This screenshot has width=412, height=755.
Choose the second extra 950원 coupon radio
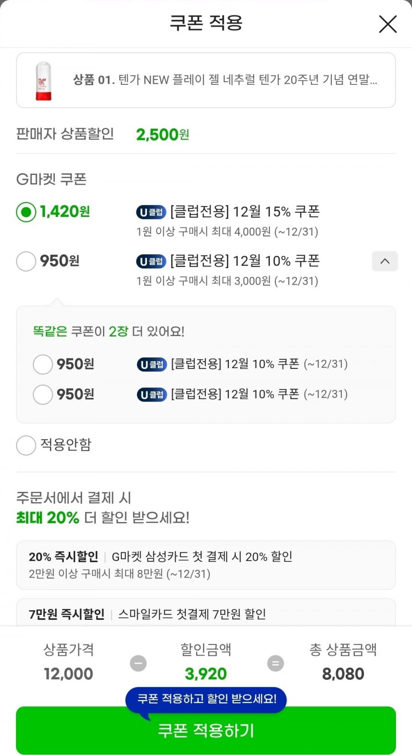pos(43,395)
